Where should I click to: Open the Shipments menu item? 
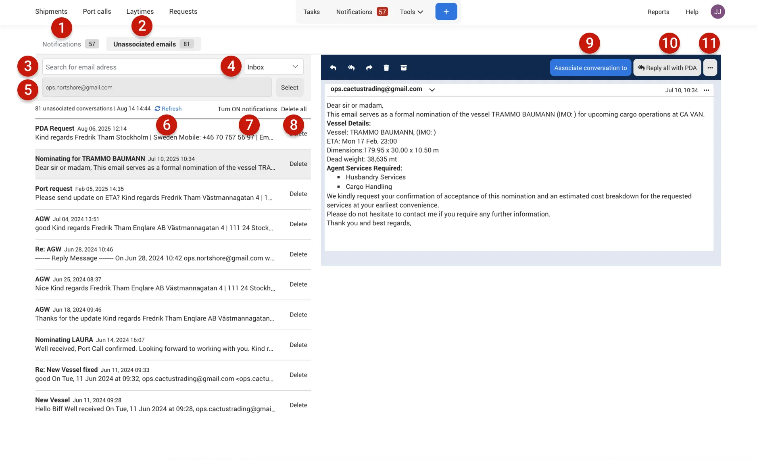pyautogui.click(x=51, y=11)
